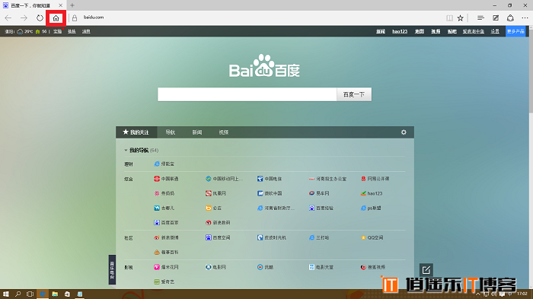Open hao123 link in navigation grid

point(372,193)
